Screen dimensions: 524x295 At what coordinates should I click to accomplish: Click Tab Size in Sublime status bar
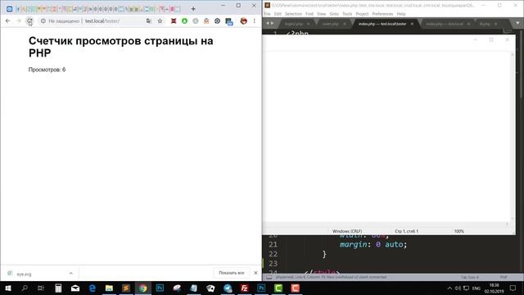[x=470, y=277]
